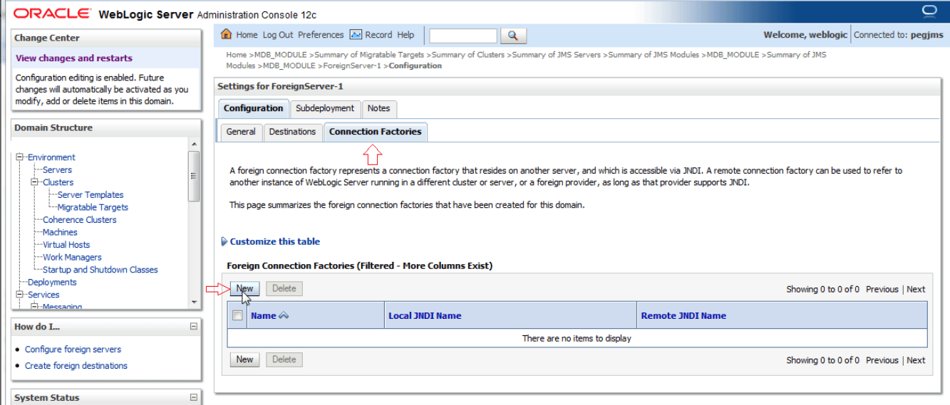
Task: Click the top New button
Action: coord(244,288)
